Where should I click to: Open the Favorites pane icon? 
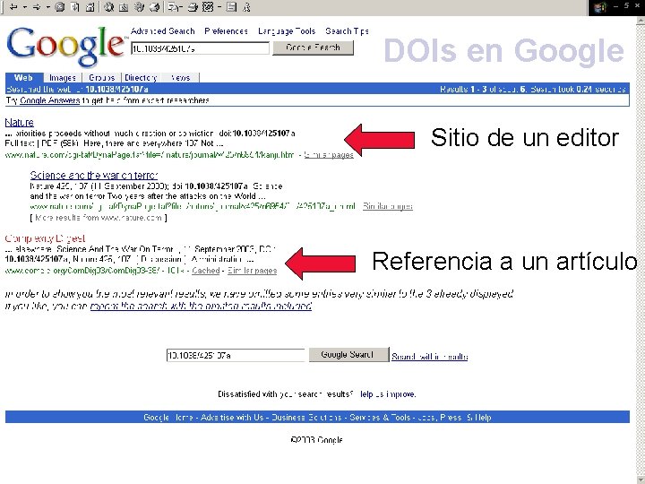(124, 6)
